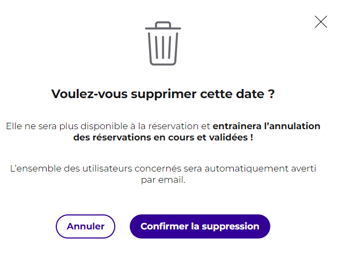Click the body of the grey bin icon
This screenshot has width=340, height=253.
coord(163,49)
